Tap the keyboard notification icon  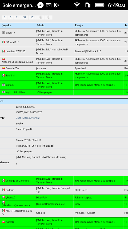click(x=49, y=5)
